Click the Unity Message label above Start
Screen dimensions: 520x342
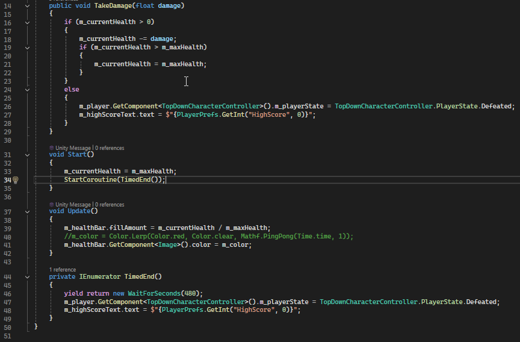[73, 148]
